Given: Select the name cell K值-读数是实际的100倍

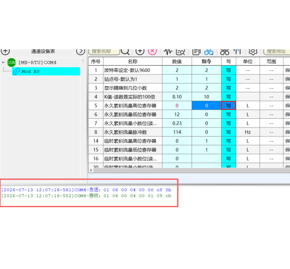Looking at the screenshot, I should coord(133,97).
